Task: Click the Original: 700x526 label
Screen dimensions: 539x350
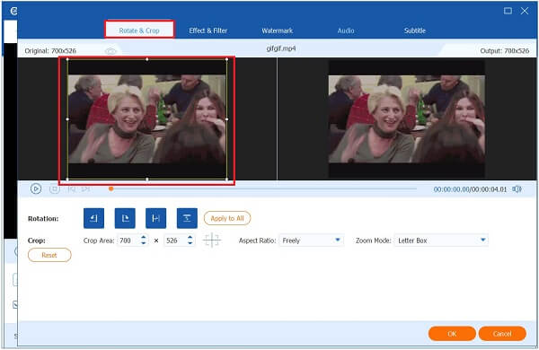Action: point(50,51)
